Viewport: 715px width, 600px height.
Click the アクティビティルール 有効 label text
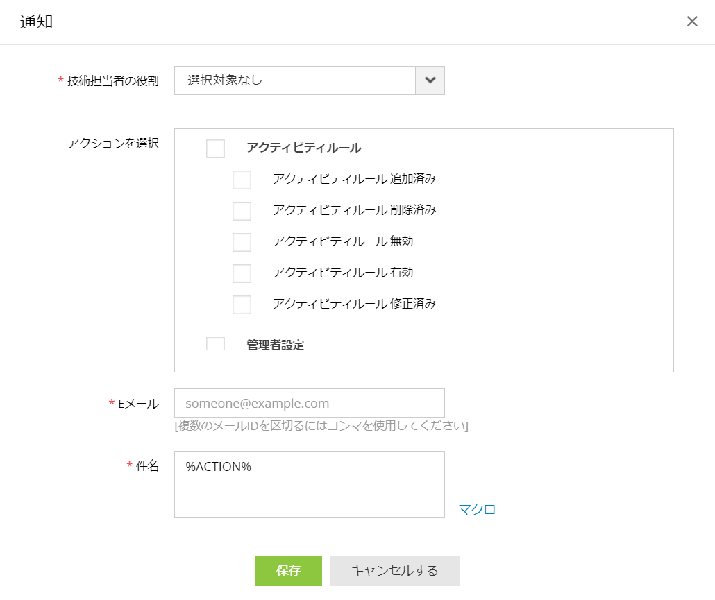pyautogui.click(x=343, y=273)
